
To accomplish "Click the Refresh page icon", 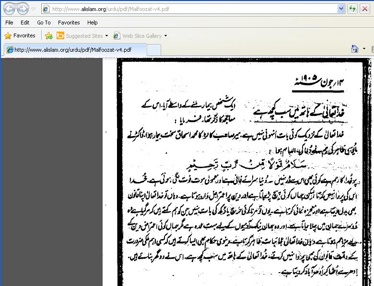I will 352,9.
